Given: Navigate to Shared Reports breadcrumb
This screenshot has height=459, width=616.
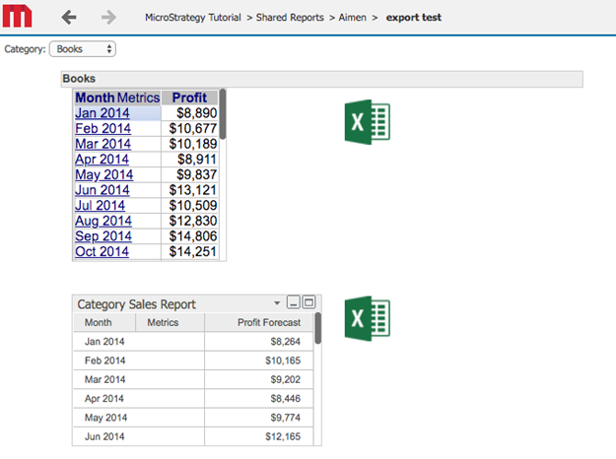Looking at the screenshot, I should 293,18.
